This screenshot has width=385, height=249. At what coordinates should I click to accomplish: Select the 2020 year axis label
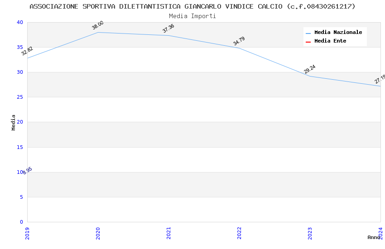coord(98,233)
